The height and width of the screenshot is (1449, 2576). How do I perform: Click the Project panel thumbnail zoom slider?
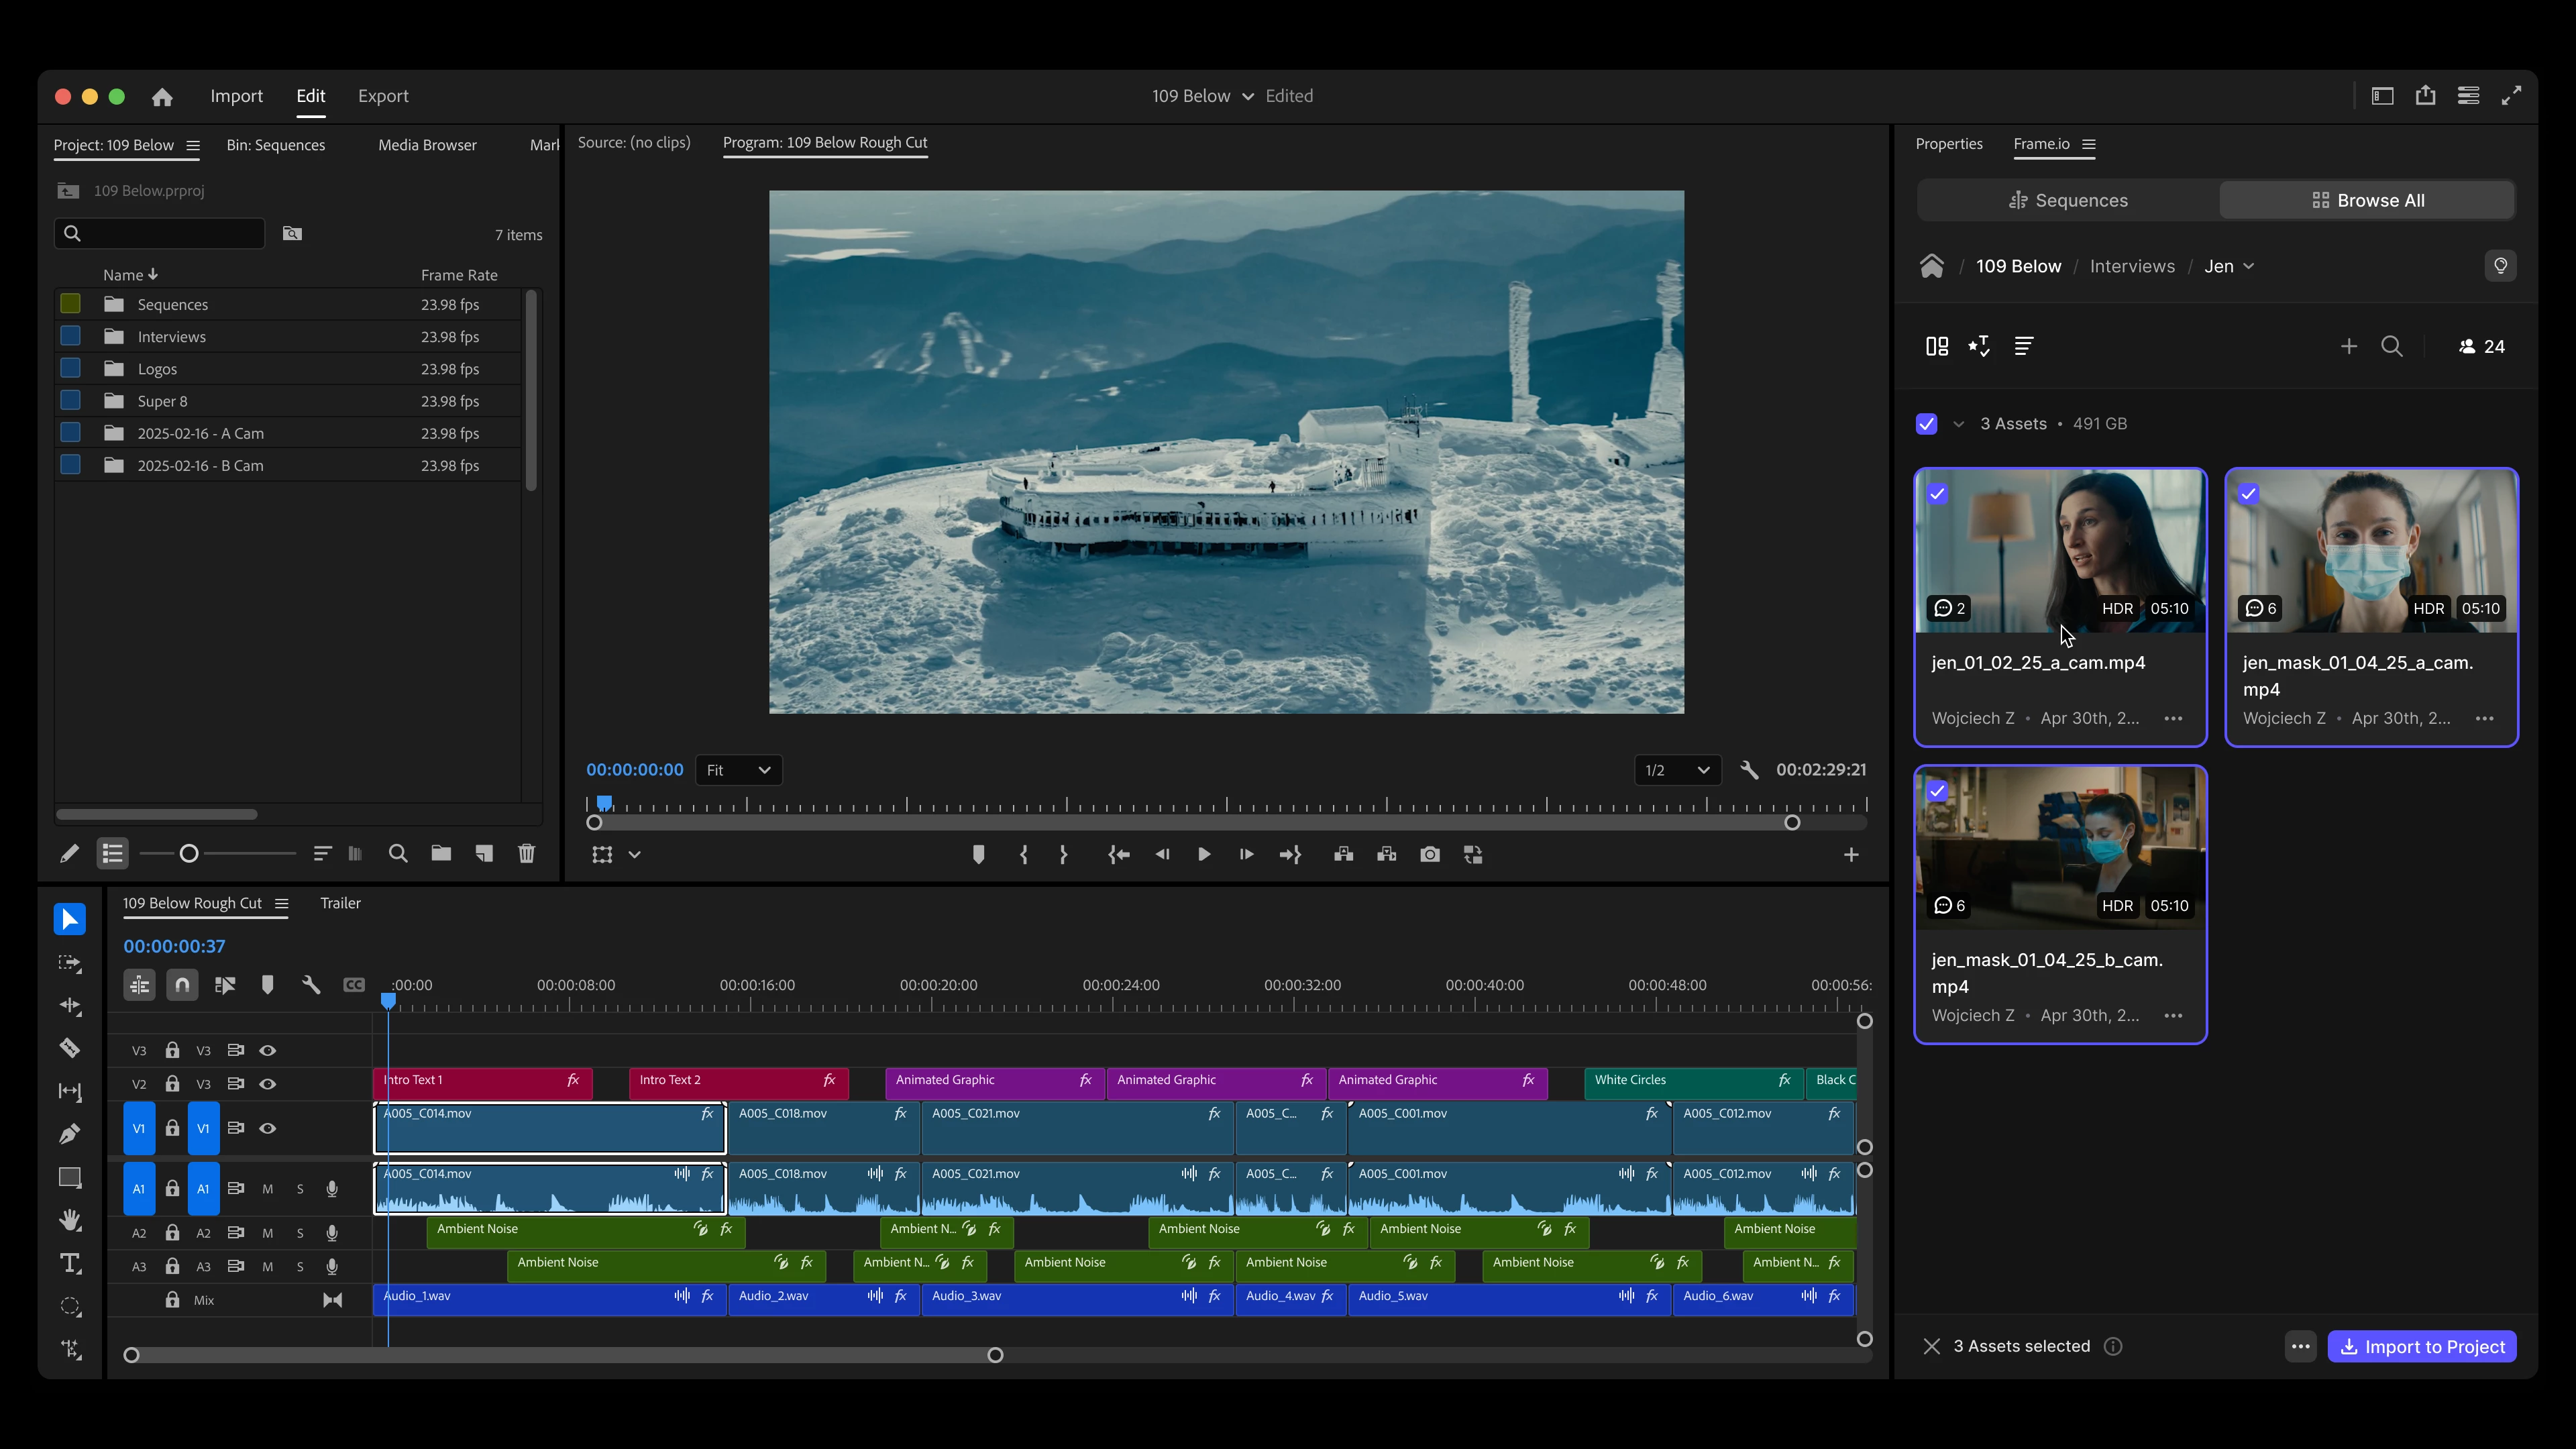pos(189,853)
